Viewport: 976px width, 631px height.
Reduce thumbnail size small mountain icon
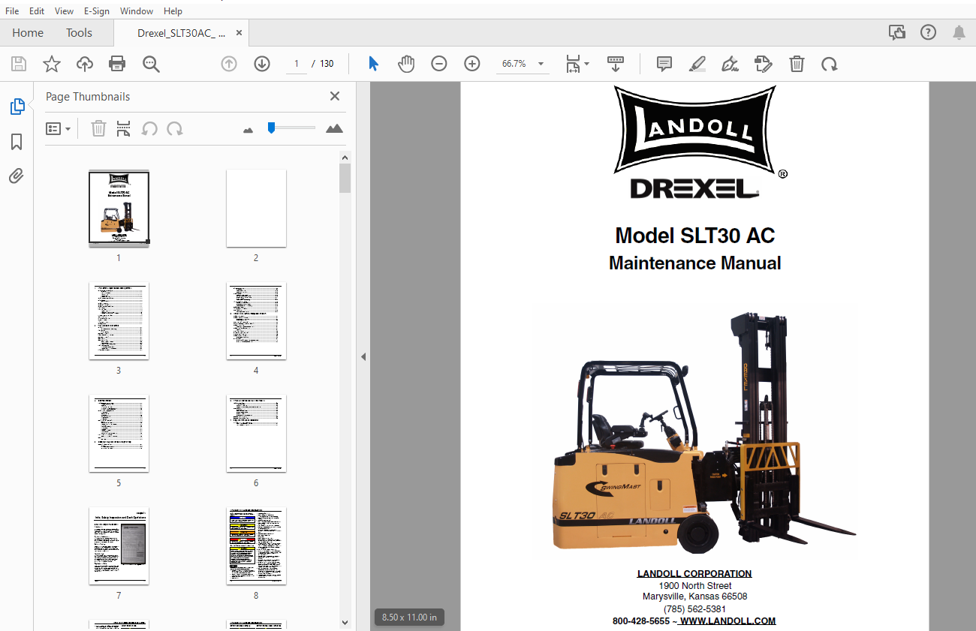pos(249,131)
